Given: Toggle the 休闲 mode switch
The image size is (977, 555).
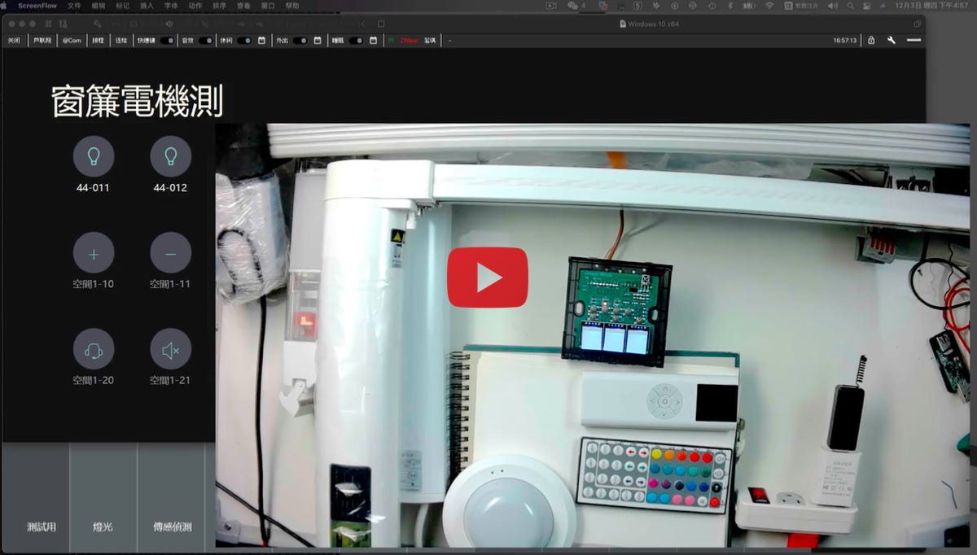Looking at the screenshot, I should 244,40.
